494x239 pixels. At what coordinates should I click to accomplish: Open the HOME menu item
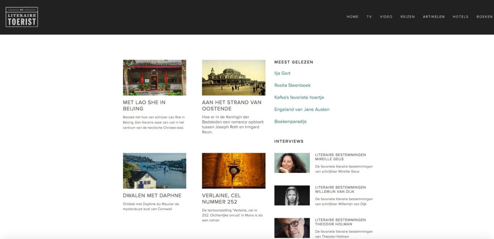[352, 17]
